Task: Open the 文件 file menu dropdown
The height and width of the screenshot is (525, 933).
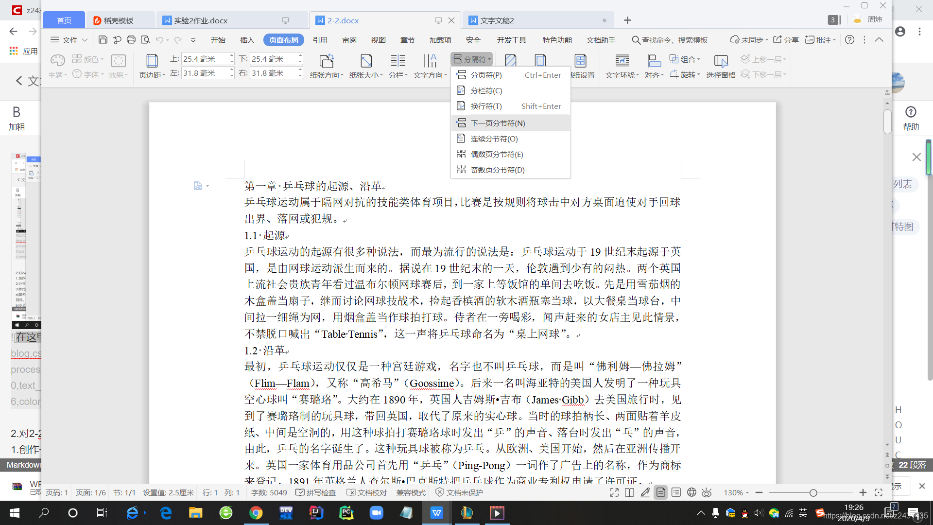Action: pos(69,40)
